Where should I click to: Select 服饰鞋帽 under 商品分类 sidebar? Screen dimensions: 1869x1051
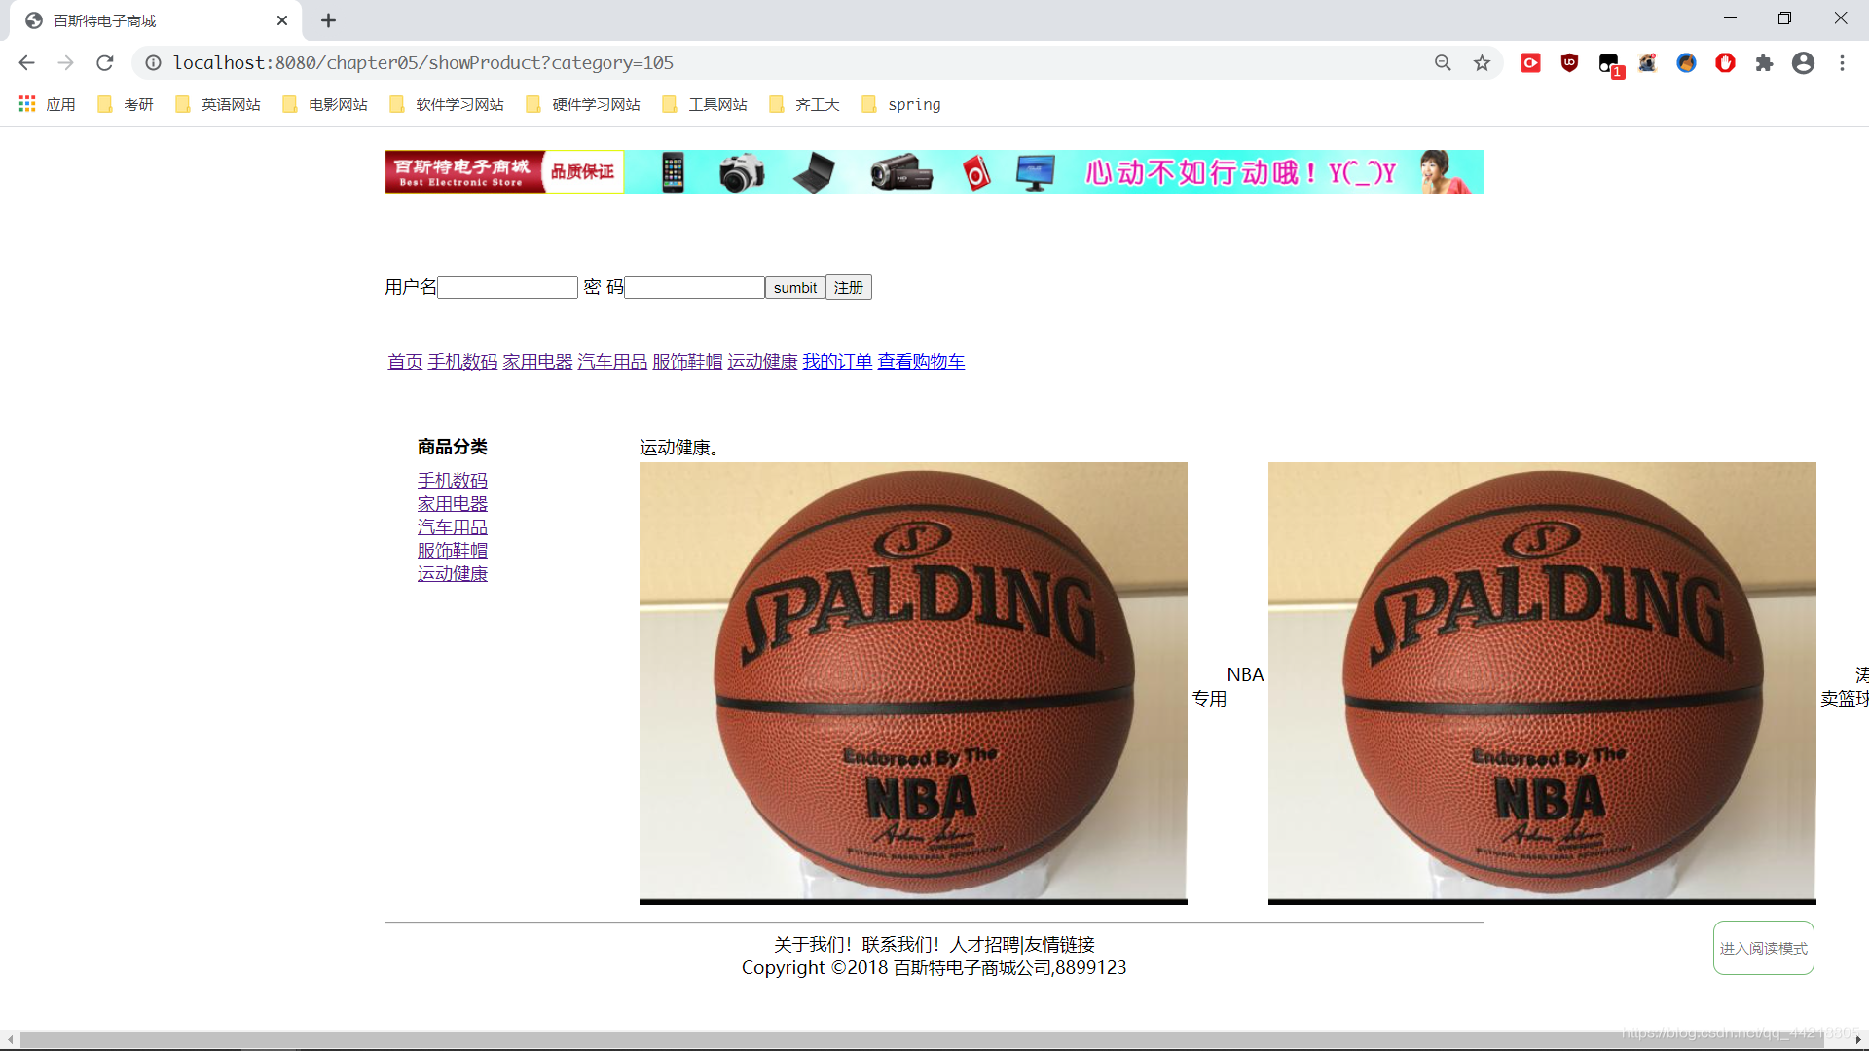[x=453, y=551]
